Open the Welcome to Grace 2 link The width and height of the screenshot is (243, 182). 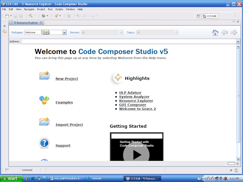coord(137,109)
